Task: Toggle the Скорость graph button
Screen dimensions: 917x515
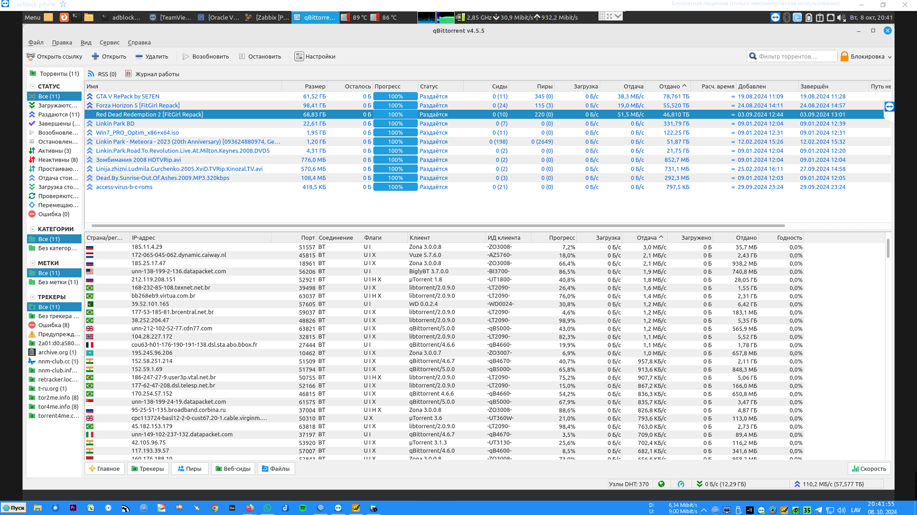Action: (869, 469)
